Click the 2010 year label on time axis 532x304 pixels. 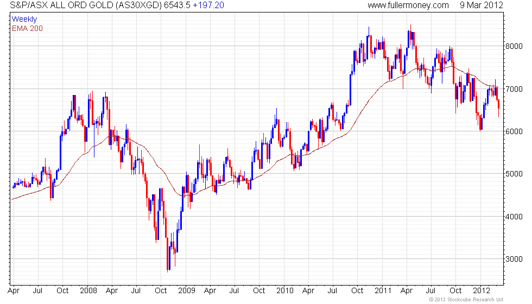284,291
